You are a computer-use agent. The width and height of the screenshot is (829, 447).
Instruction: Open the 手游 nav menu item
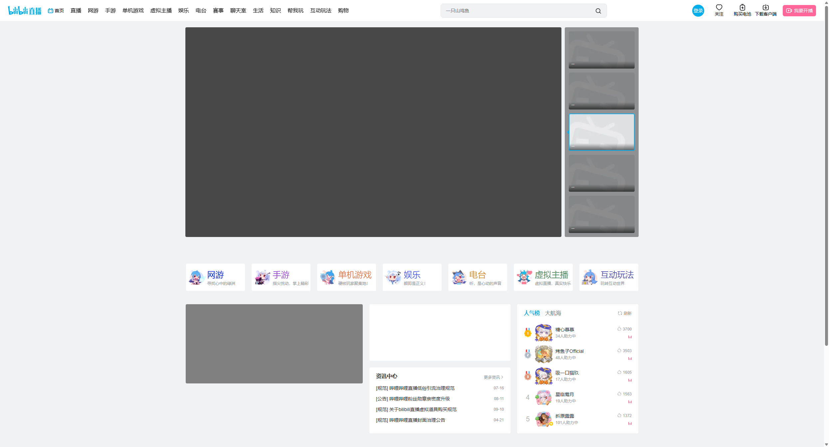pos(110,11)
